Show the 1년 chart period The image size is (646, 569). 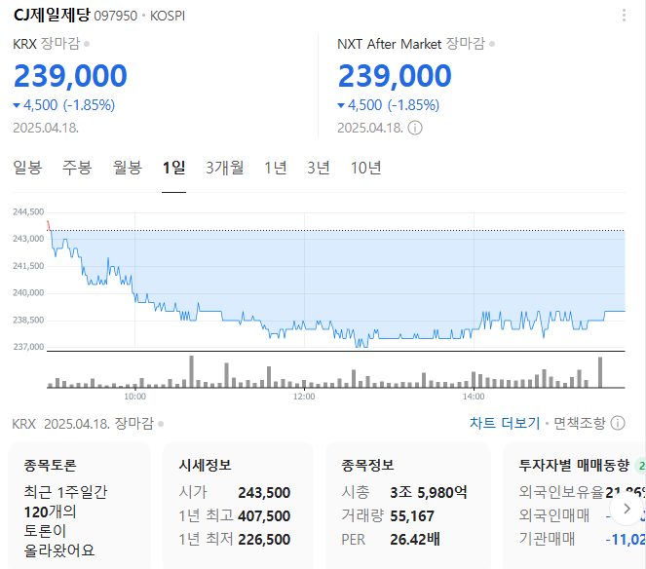275,168
